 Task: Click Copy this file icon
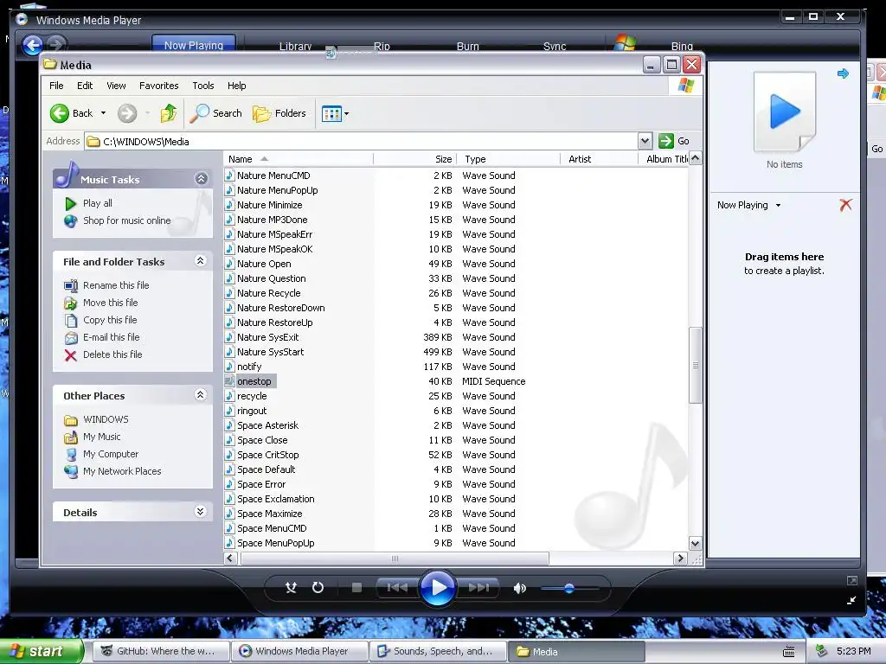[71, 321]
